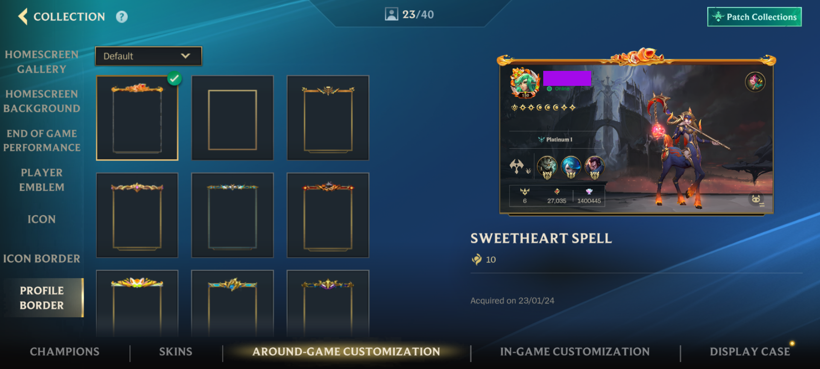Click the Patch Collections button
820x369 pixels.
(754, 17)
